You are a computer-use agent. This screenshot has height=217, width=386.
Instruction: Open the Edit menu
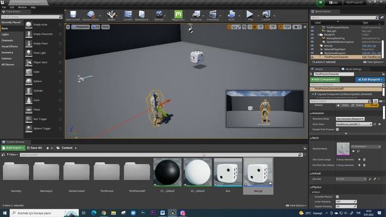tap(11, 7)
